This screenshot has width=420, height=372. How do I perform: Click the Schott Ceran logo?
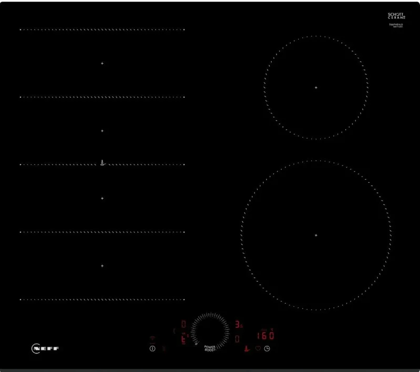pos(397,16)
